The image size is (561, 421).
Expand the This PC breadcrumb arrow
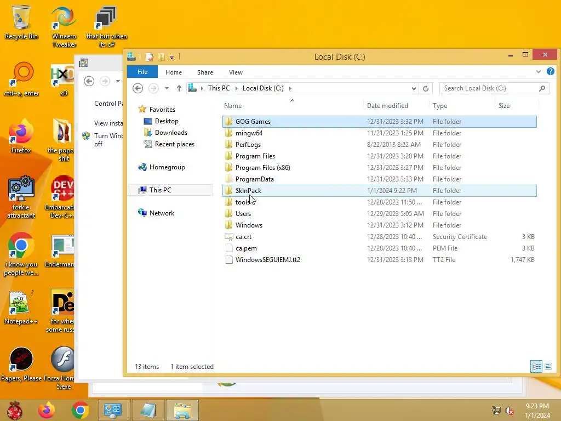pos(236,88)
